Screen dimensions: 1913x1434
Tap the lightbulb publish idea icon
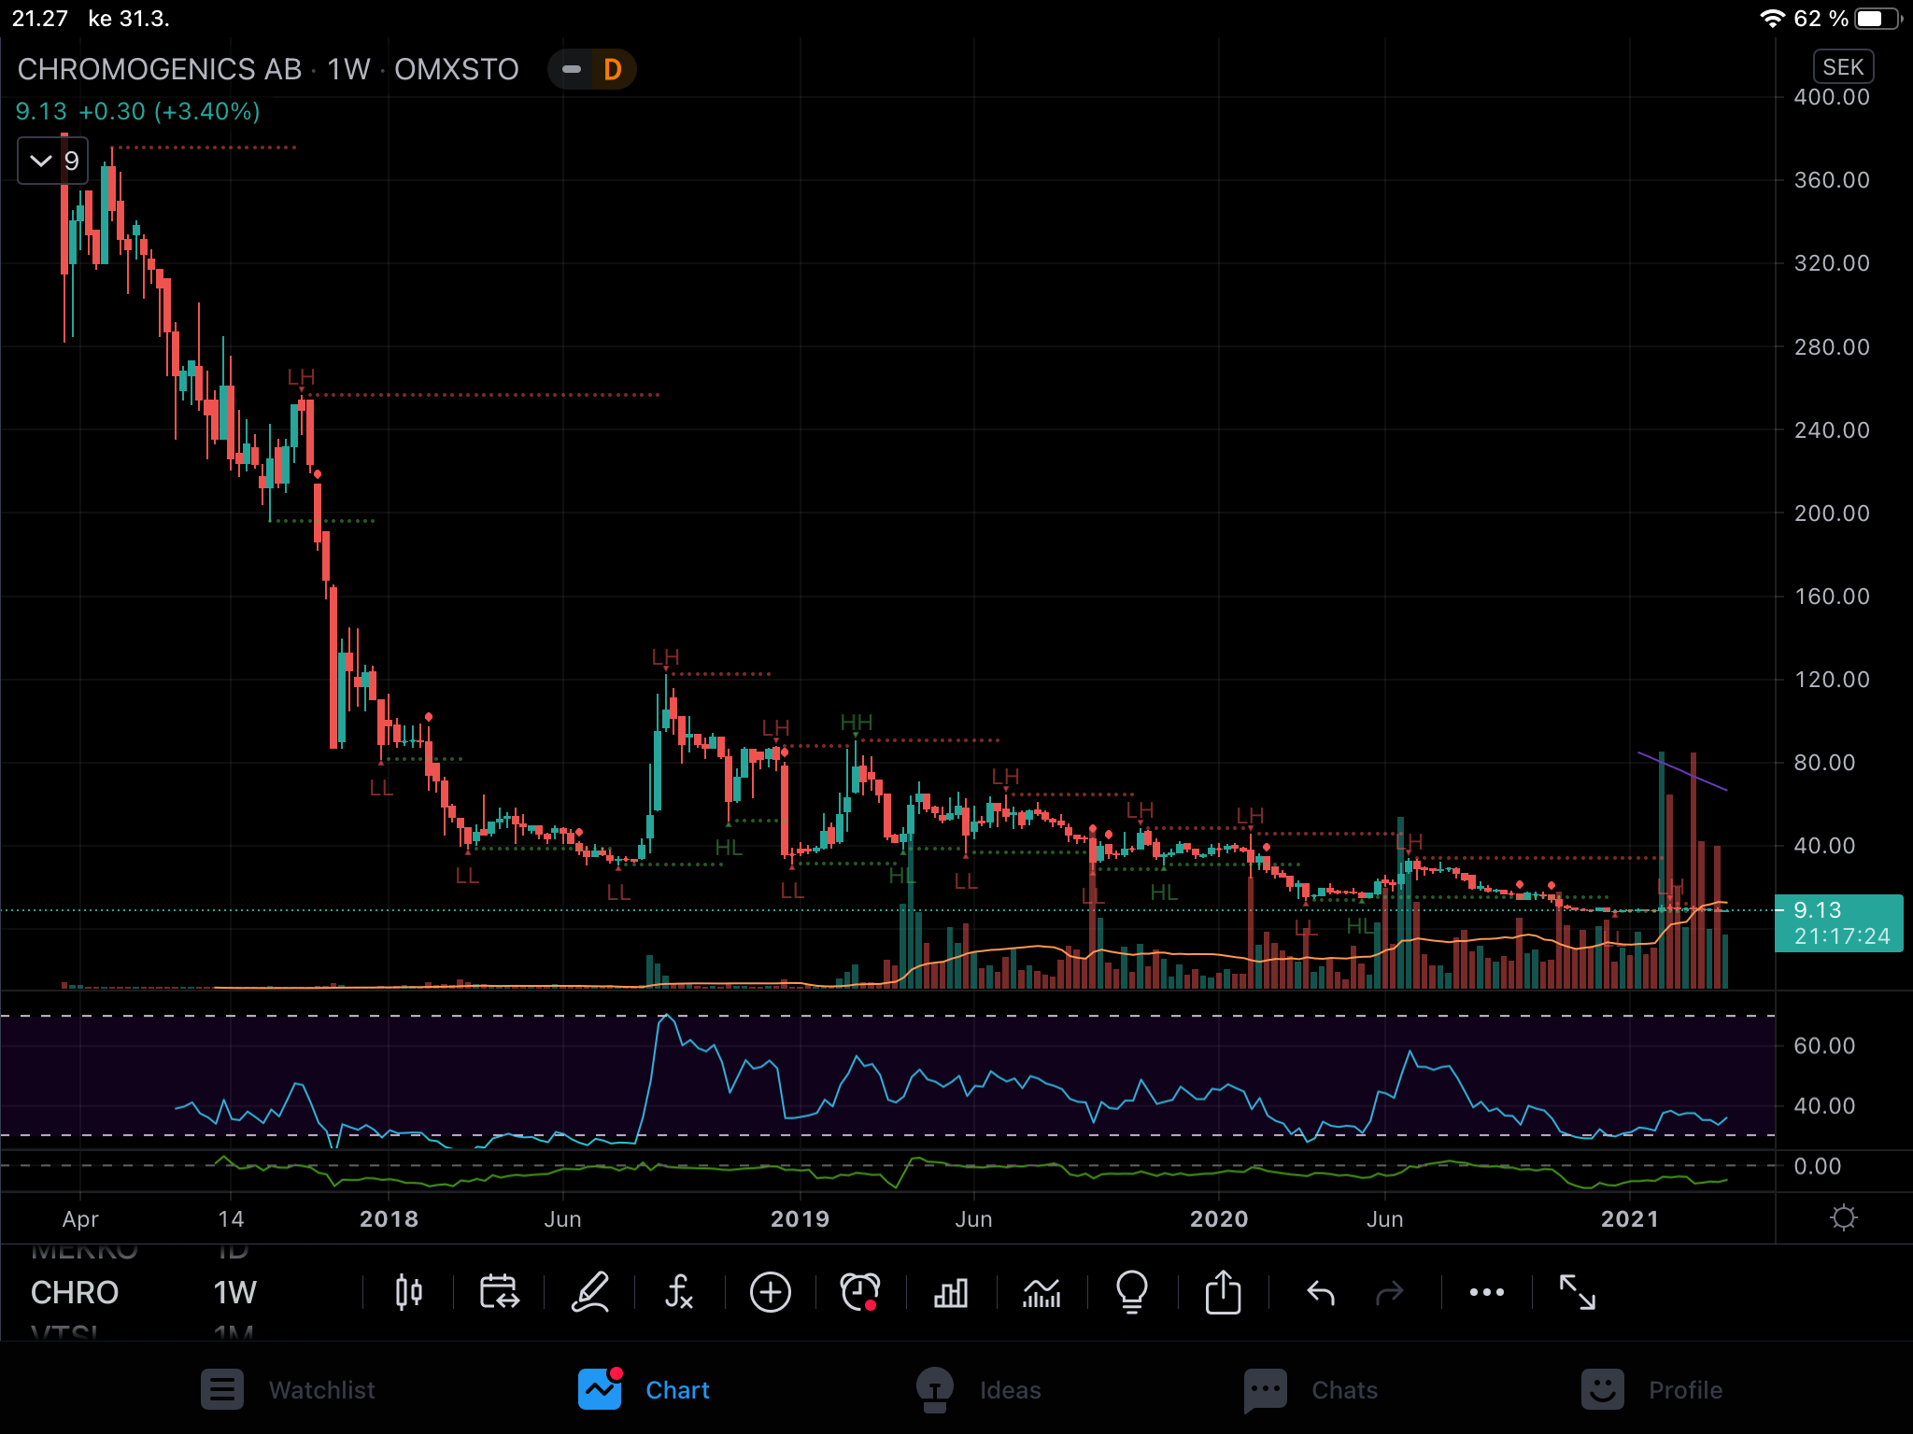(x=1131, y=1293)
